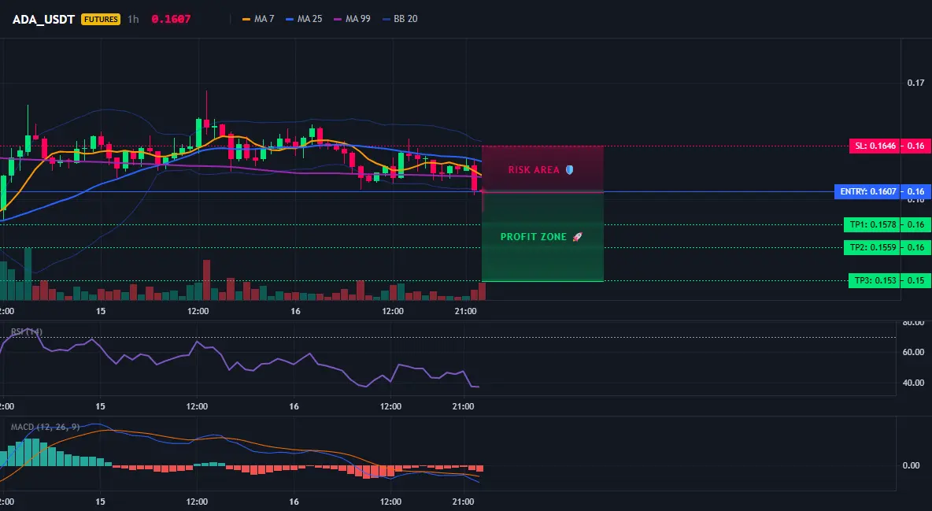Click the SL: 0.1646 stop-loss label
This screenshot has width=932, height=511.
pyautogui.click(x=875, y=146)
